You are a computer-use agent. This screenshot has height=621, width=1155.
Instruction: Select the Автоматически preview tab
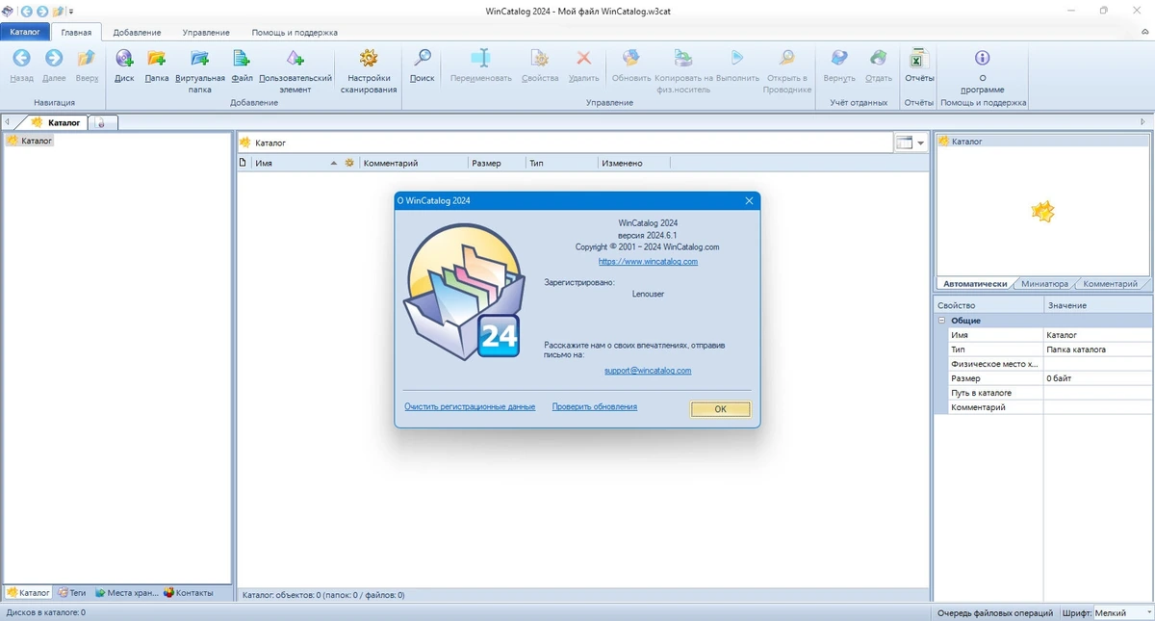(x=975, y=284)
